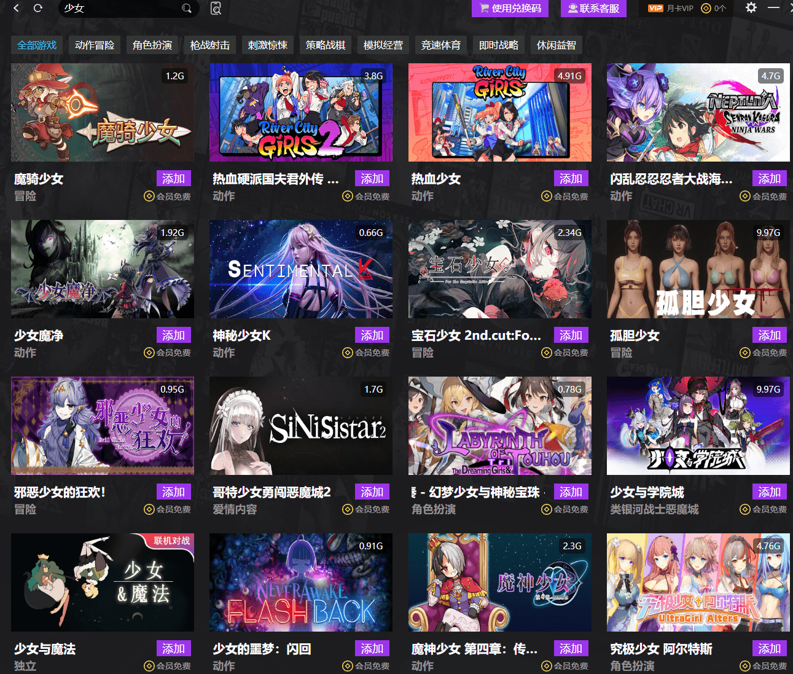Select the 全部游戏 category tab
The image size is (793, 674).
pos(37,45)
